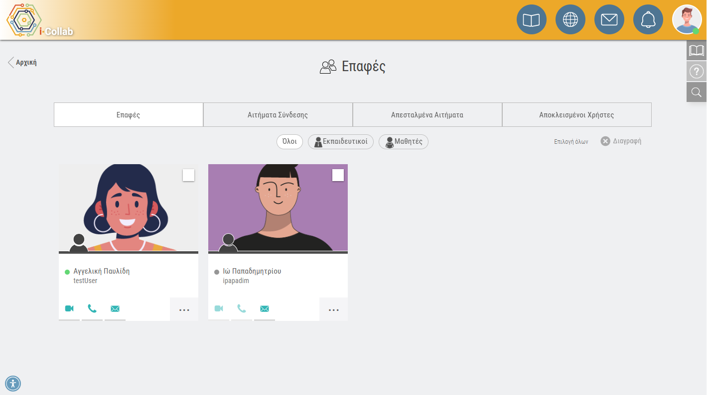Start video call with Αγγελική Παυλίδη
Image resolution: width=707 pixels, height=395 pixels.
coord(69,308)
